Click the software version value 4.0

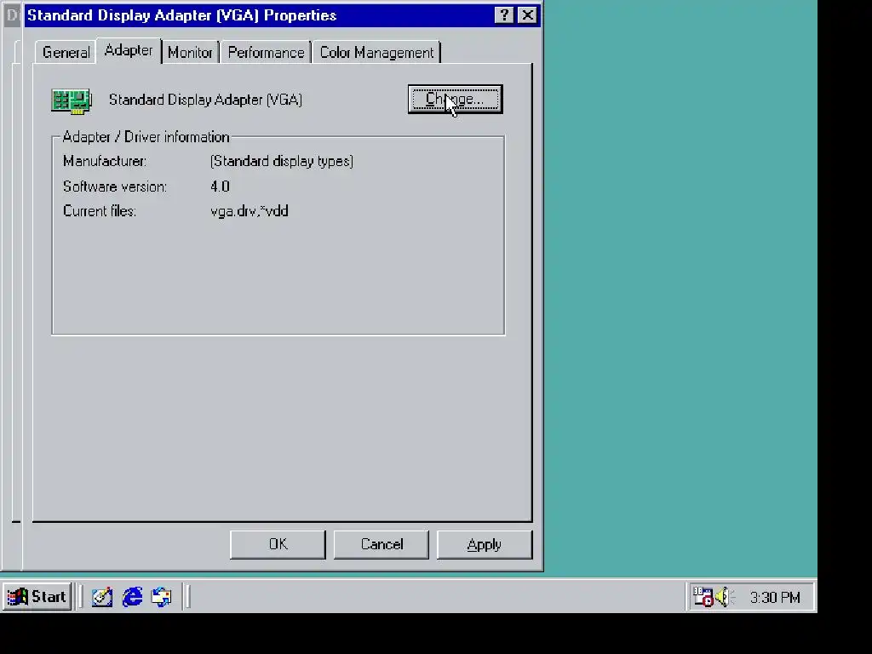point(221,186)
